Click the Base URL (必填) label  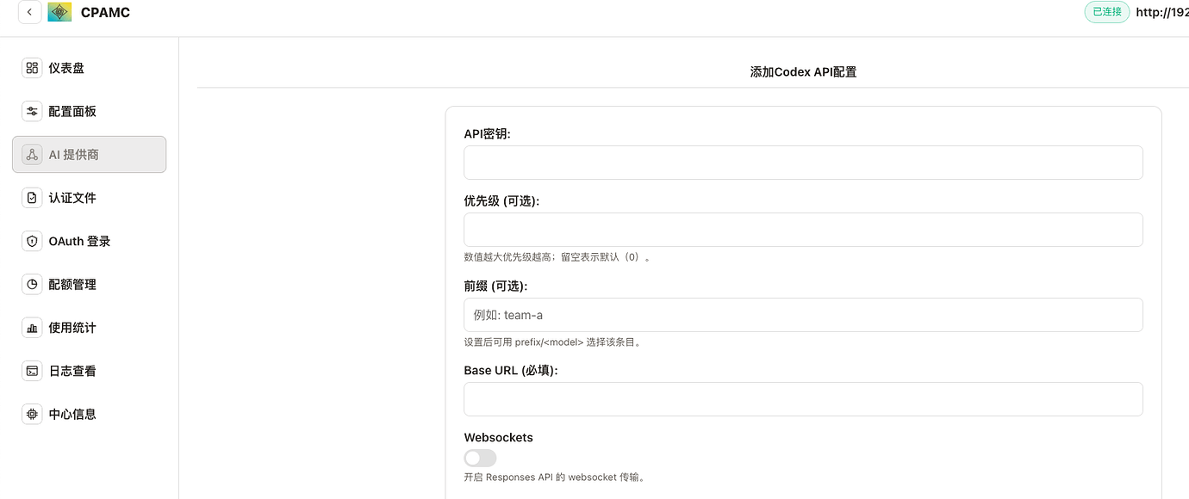(x=511, y=370)
